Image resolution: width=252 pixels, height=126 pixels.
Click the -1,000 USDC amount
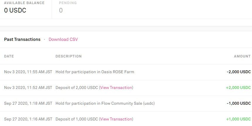pyautogui.click(x=239, y=104)
